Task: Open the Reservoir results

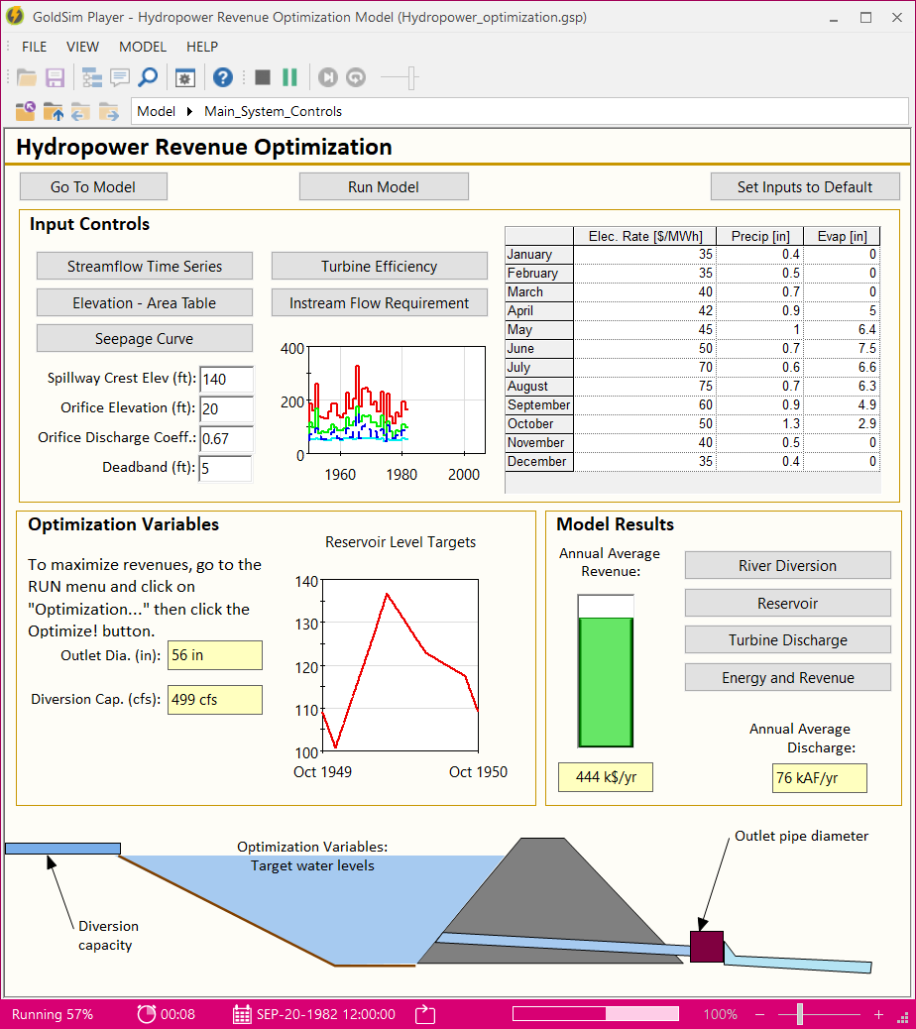Action: coord(788,603)
